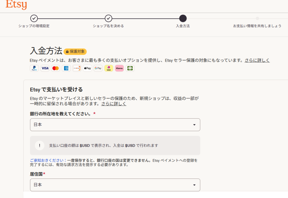The height and width of the screenshot is (198, 288).
Task: Click the exclamation info icon
Action: tap(39, 146)
